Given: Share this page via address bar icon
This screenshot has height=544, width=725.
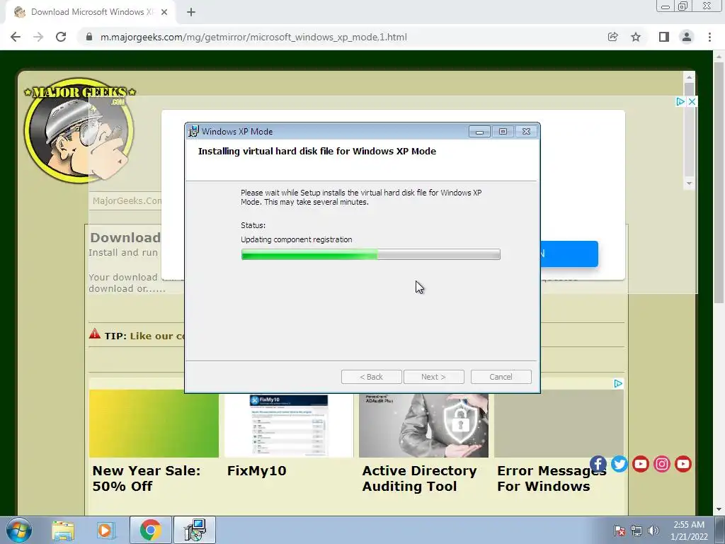Looking at the screenshot, I should pos(612,37).
